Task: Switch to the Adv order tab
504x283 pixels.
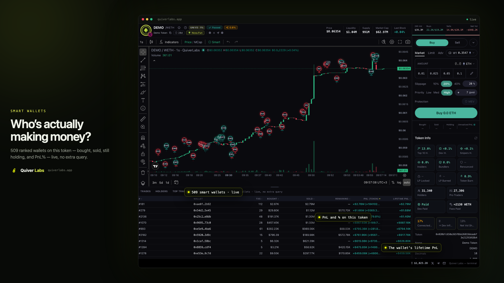Action: [440, 53]
